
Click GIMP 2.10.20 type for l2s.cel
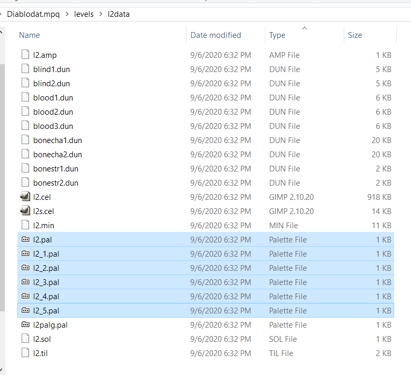click(x=291, y=211)
